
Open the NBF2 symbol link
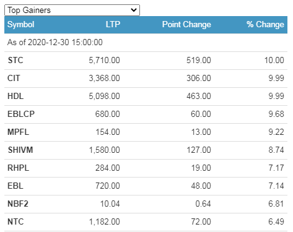(18, 204)
